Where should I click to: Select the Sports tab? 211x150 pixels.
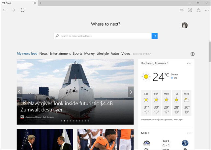pos(77,53)
